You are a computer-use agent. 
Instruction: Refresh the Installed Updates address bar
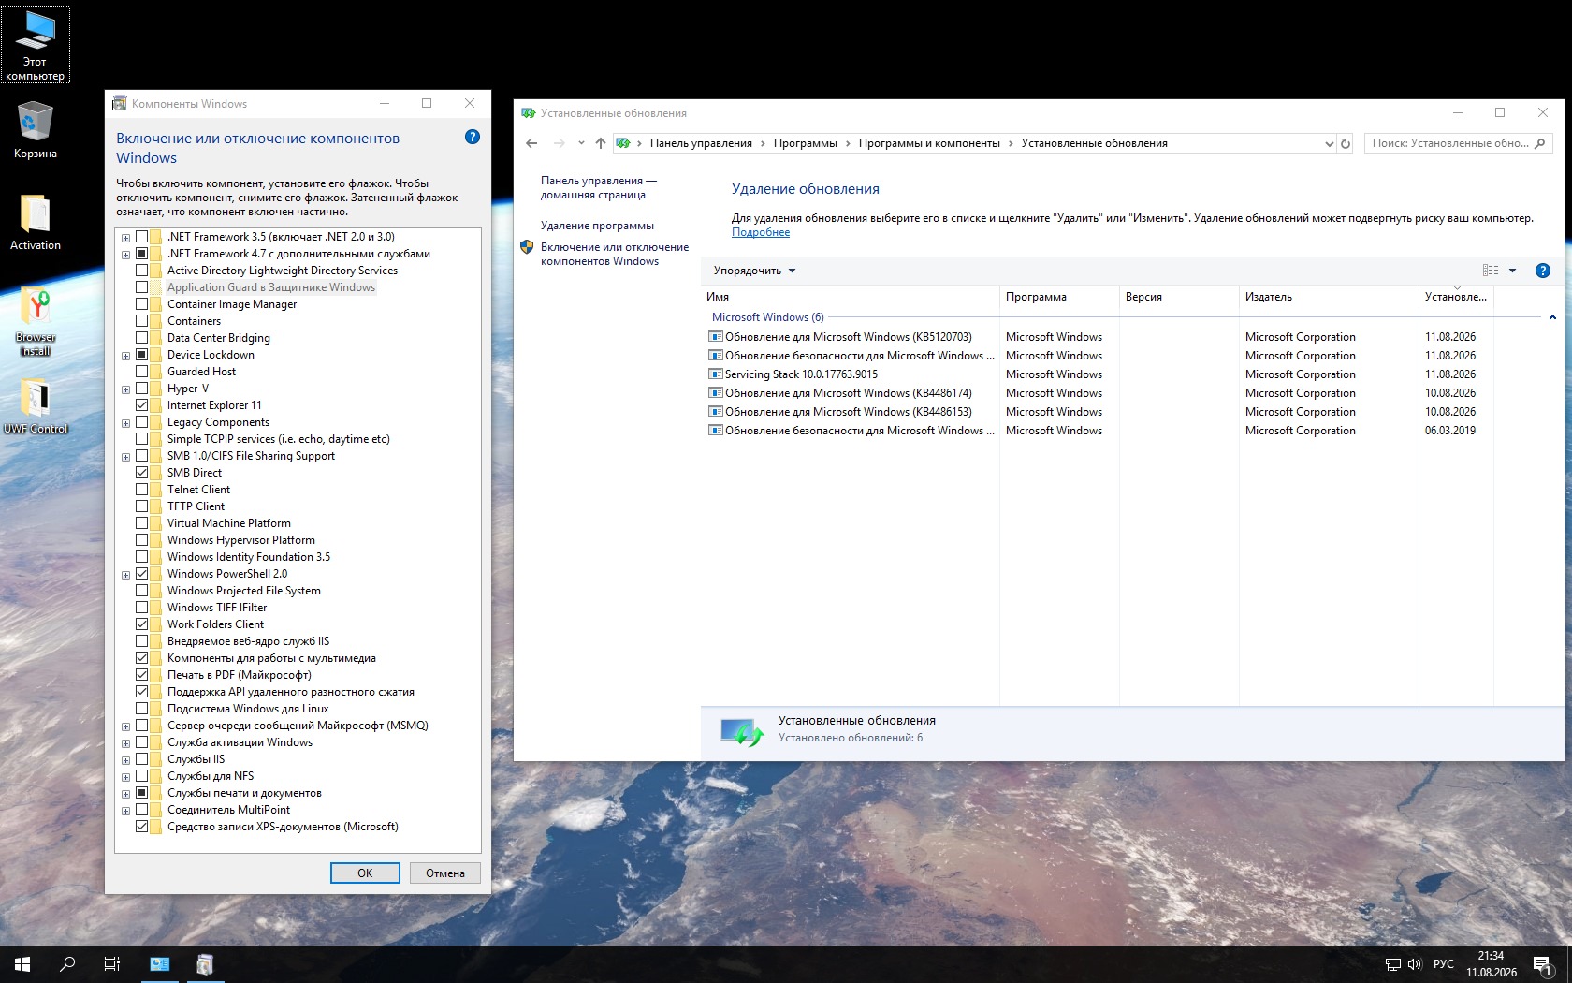tap(1346, 143)
